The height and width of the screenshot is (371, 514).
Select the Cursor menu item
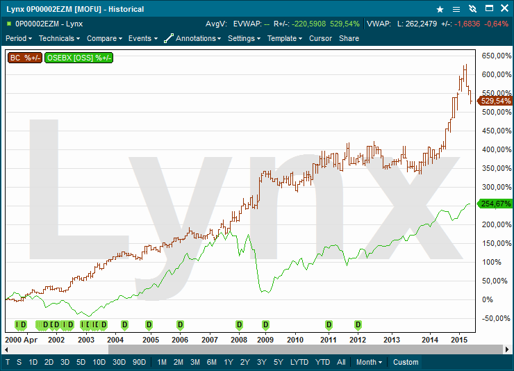(x=321, y=38)
